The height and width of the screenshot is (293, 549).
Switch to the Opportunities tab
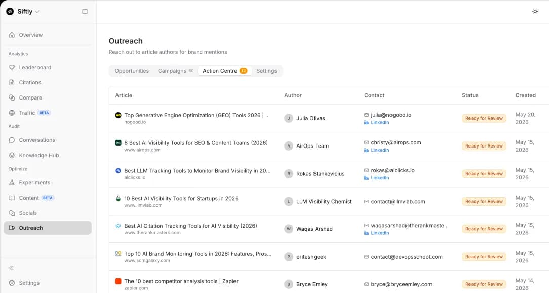pos(132,71)
